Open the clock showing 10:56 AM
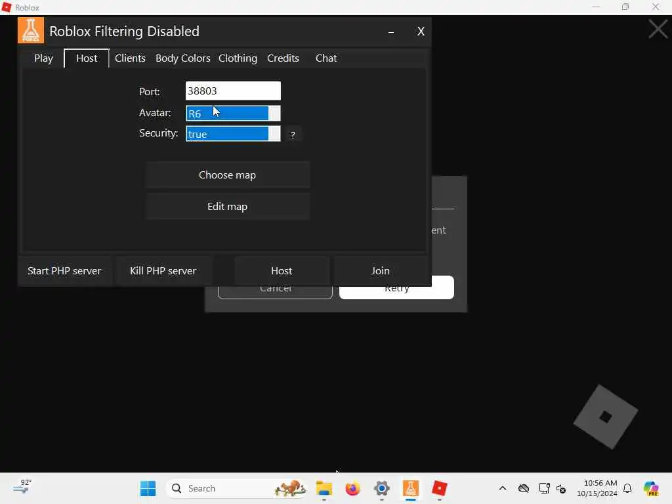The image size is (672, 504). coord(597,488)
